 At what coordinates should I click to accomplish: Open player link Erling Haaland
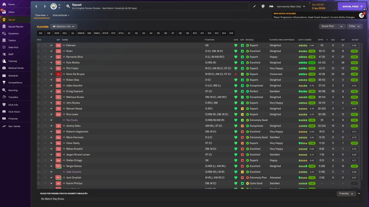click(x=74, y=91)
